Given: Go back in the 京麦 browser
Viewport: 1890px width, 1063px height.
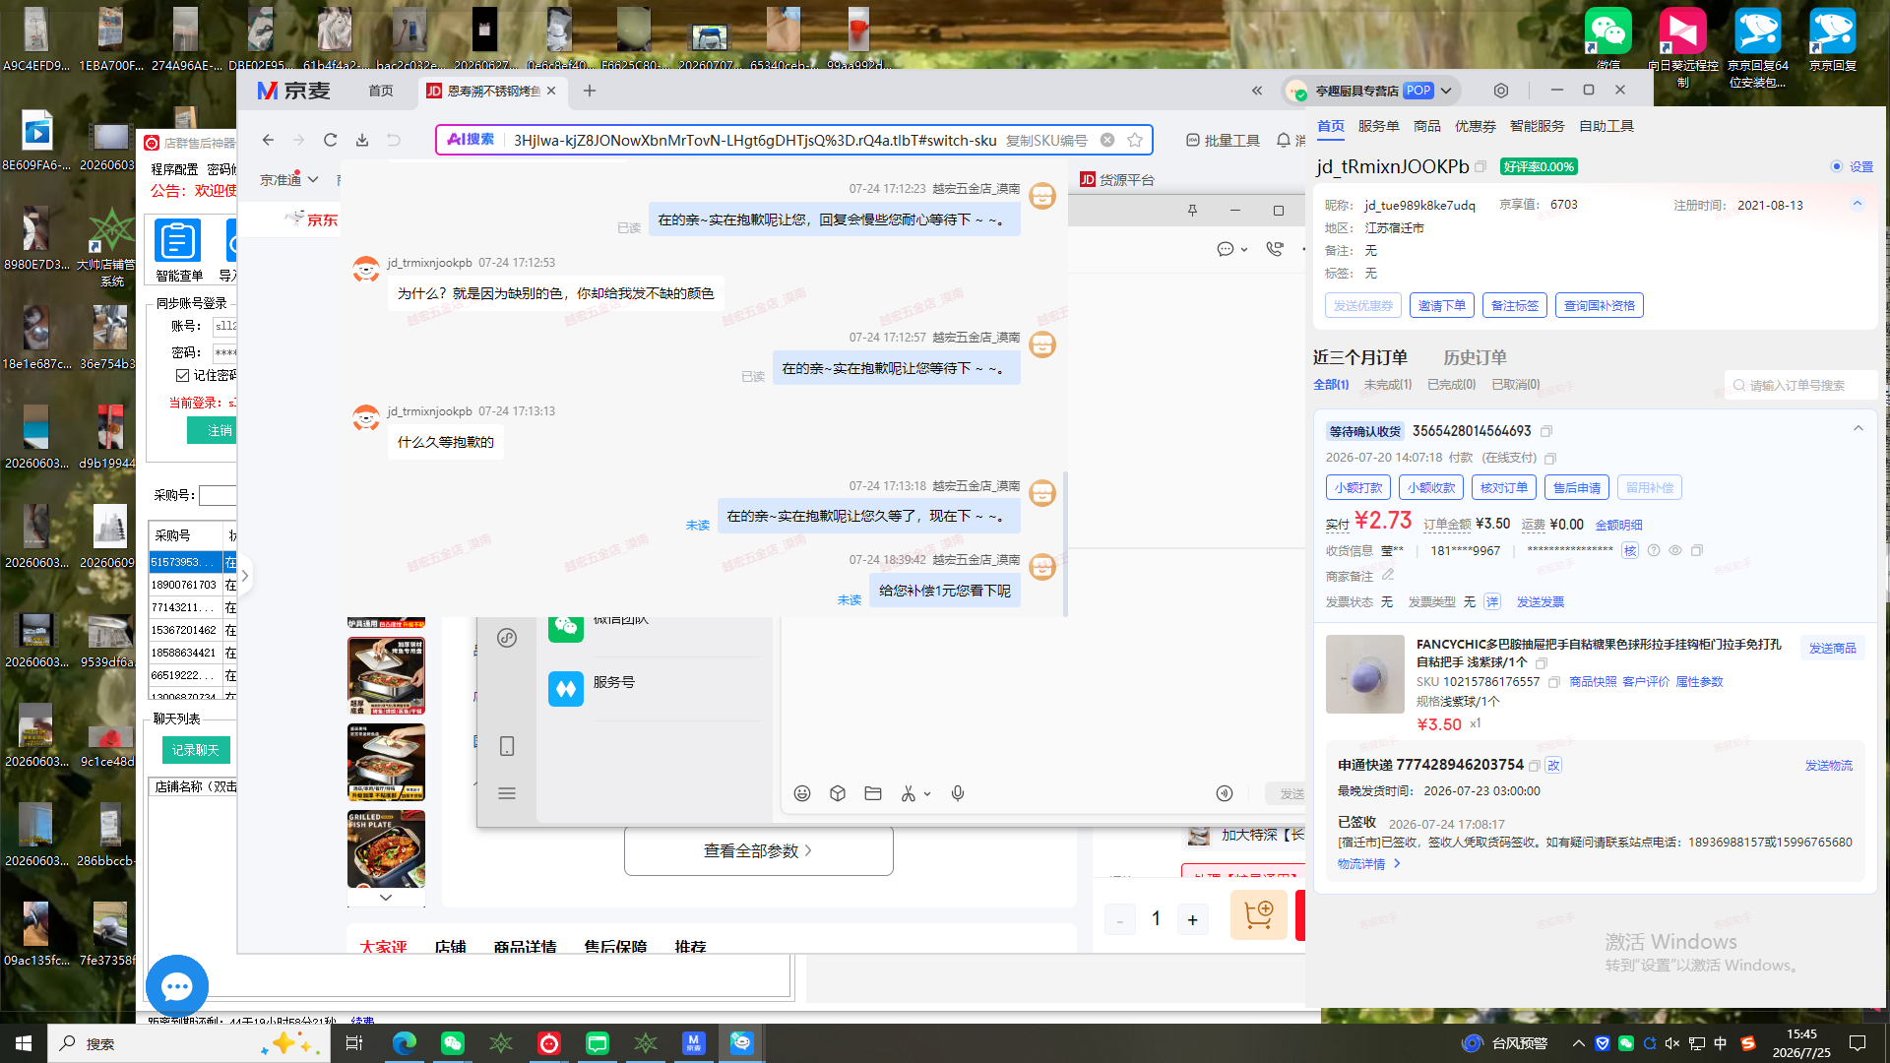Looking at the screenshot, I should coord(268,140).
